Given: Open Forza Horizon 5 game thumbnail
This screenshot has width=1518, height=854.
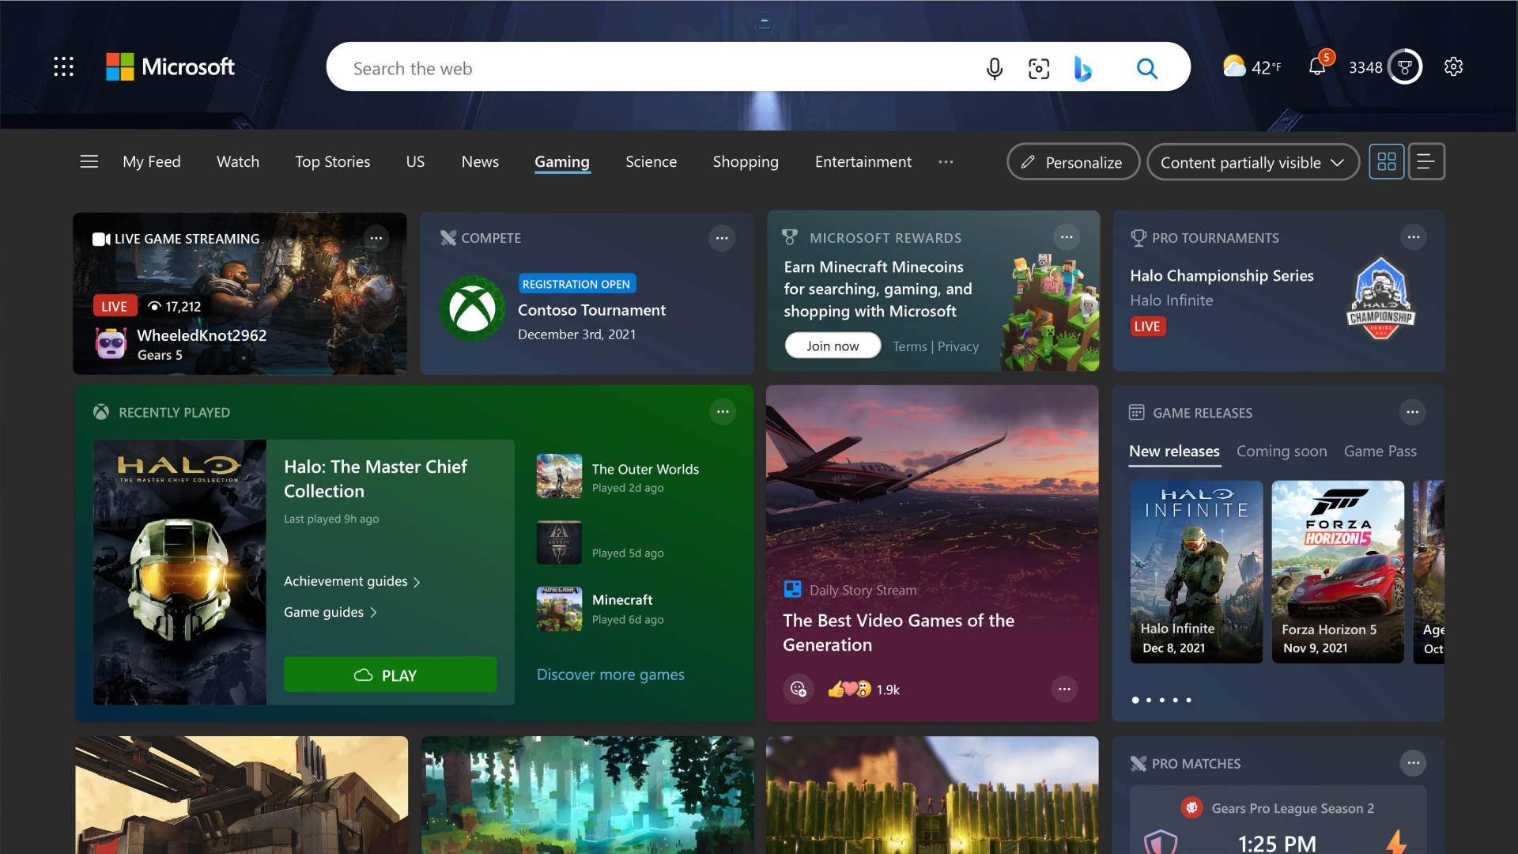Looking at the screenshot, I should [x=1337, y=571].
